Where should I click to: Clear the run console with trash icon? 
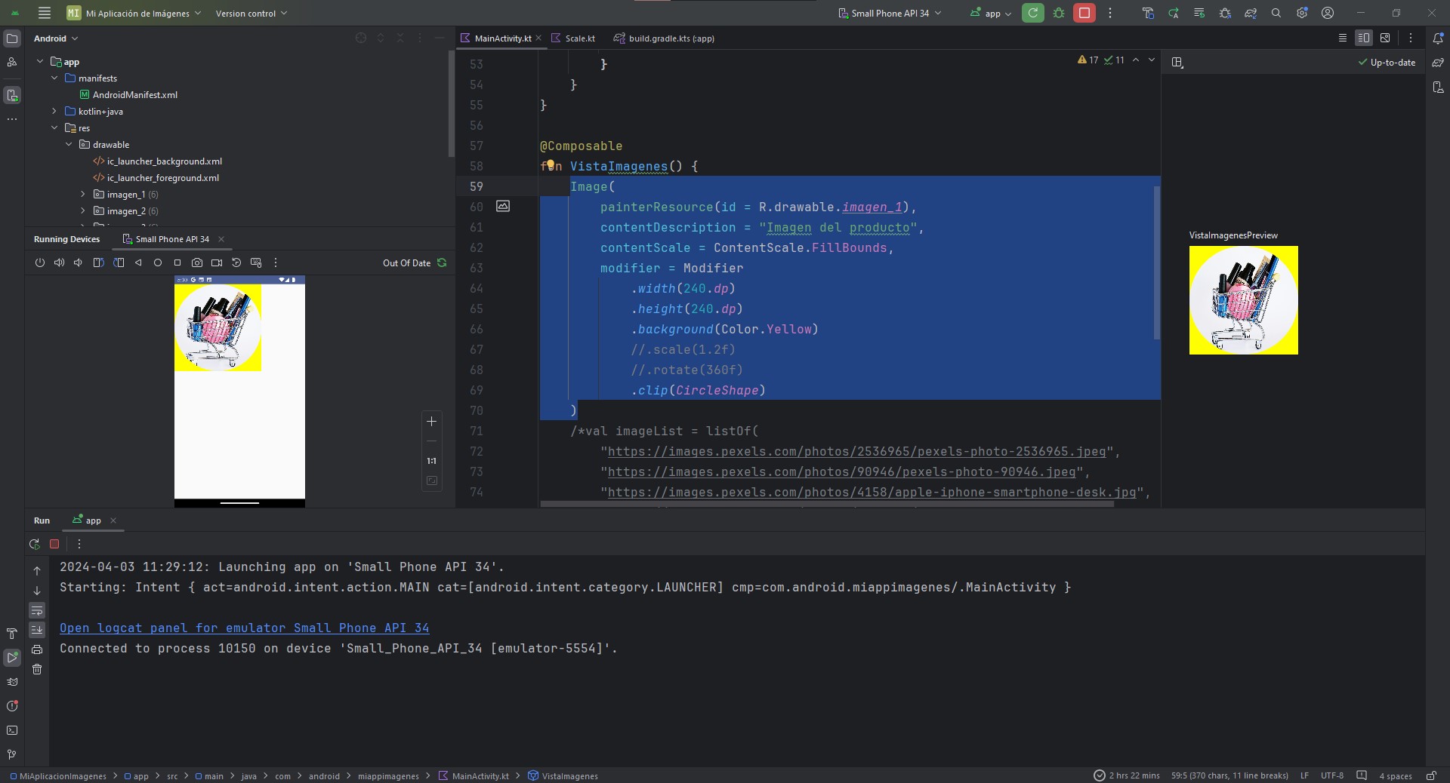[x=37, y=669]
